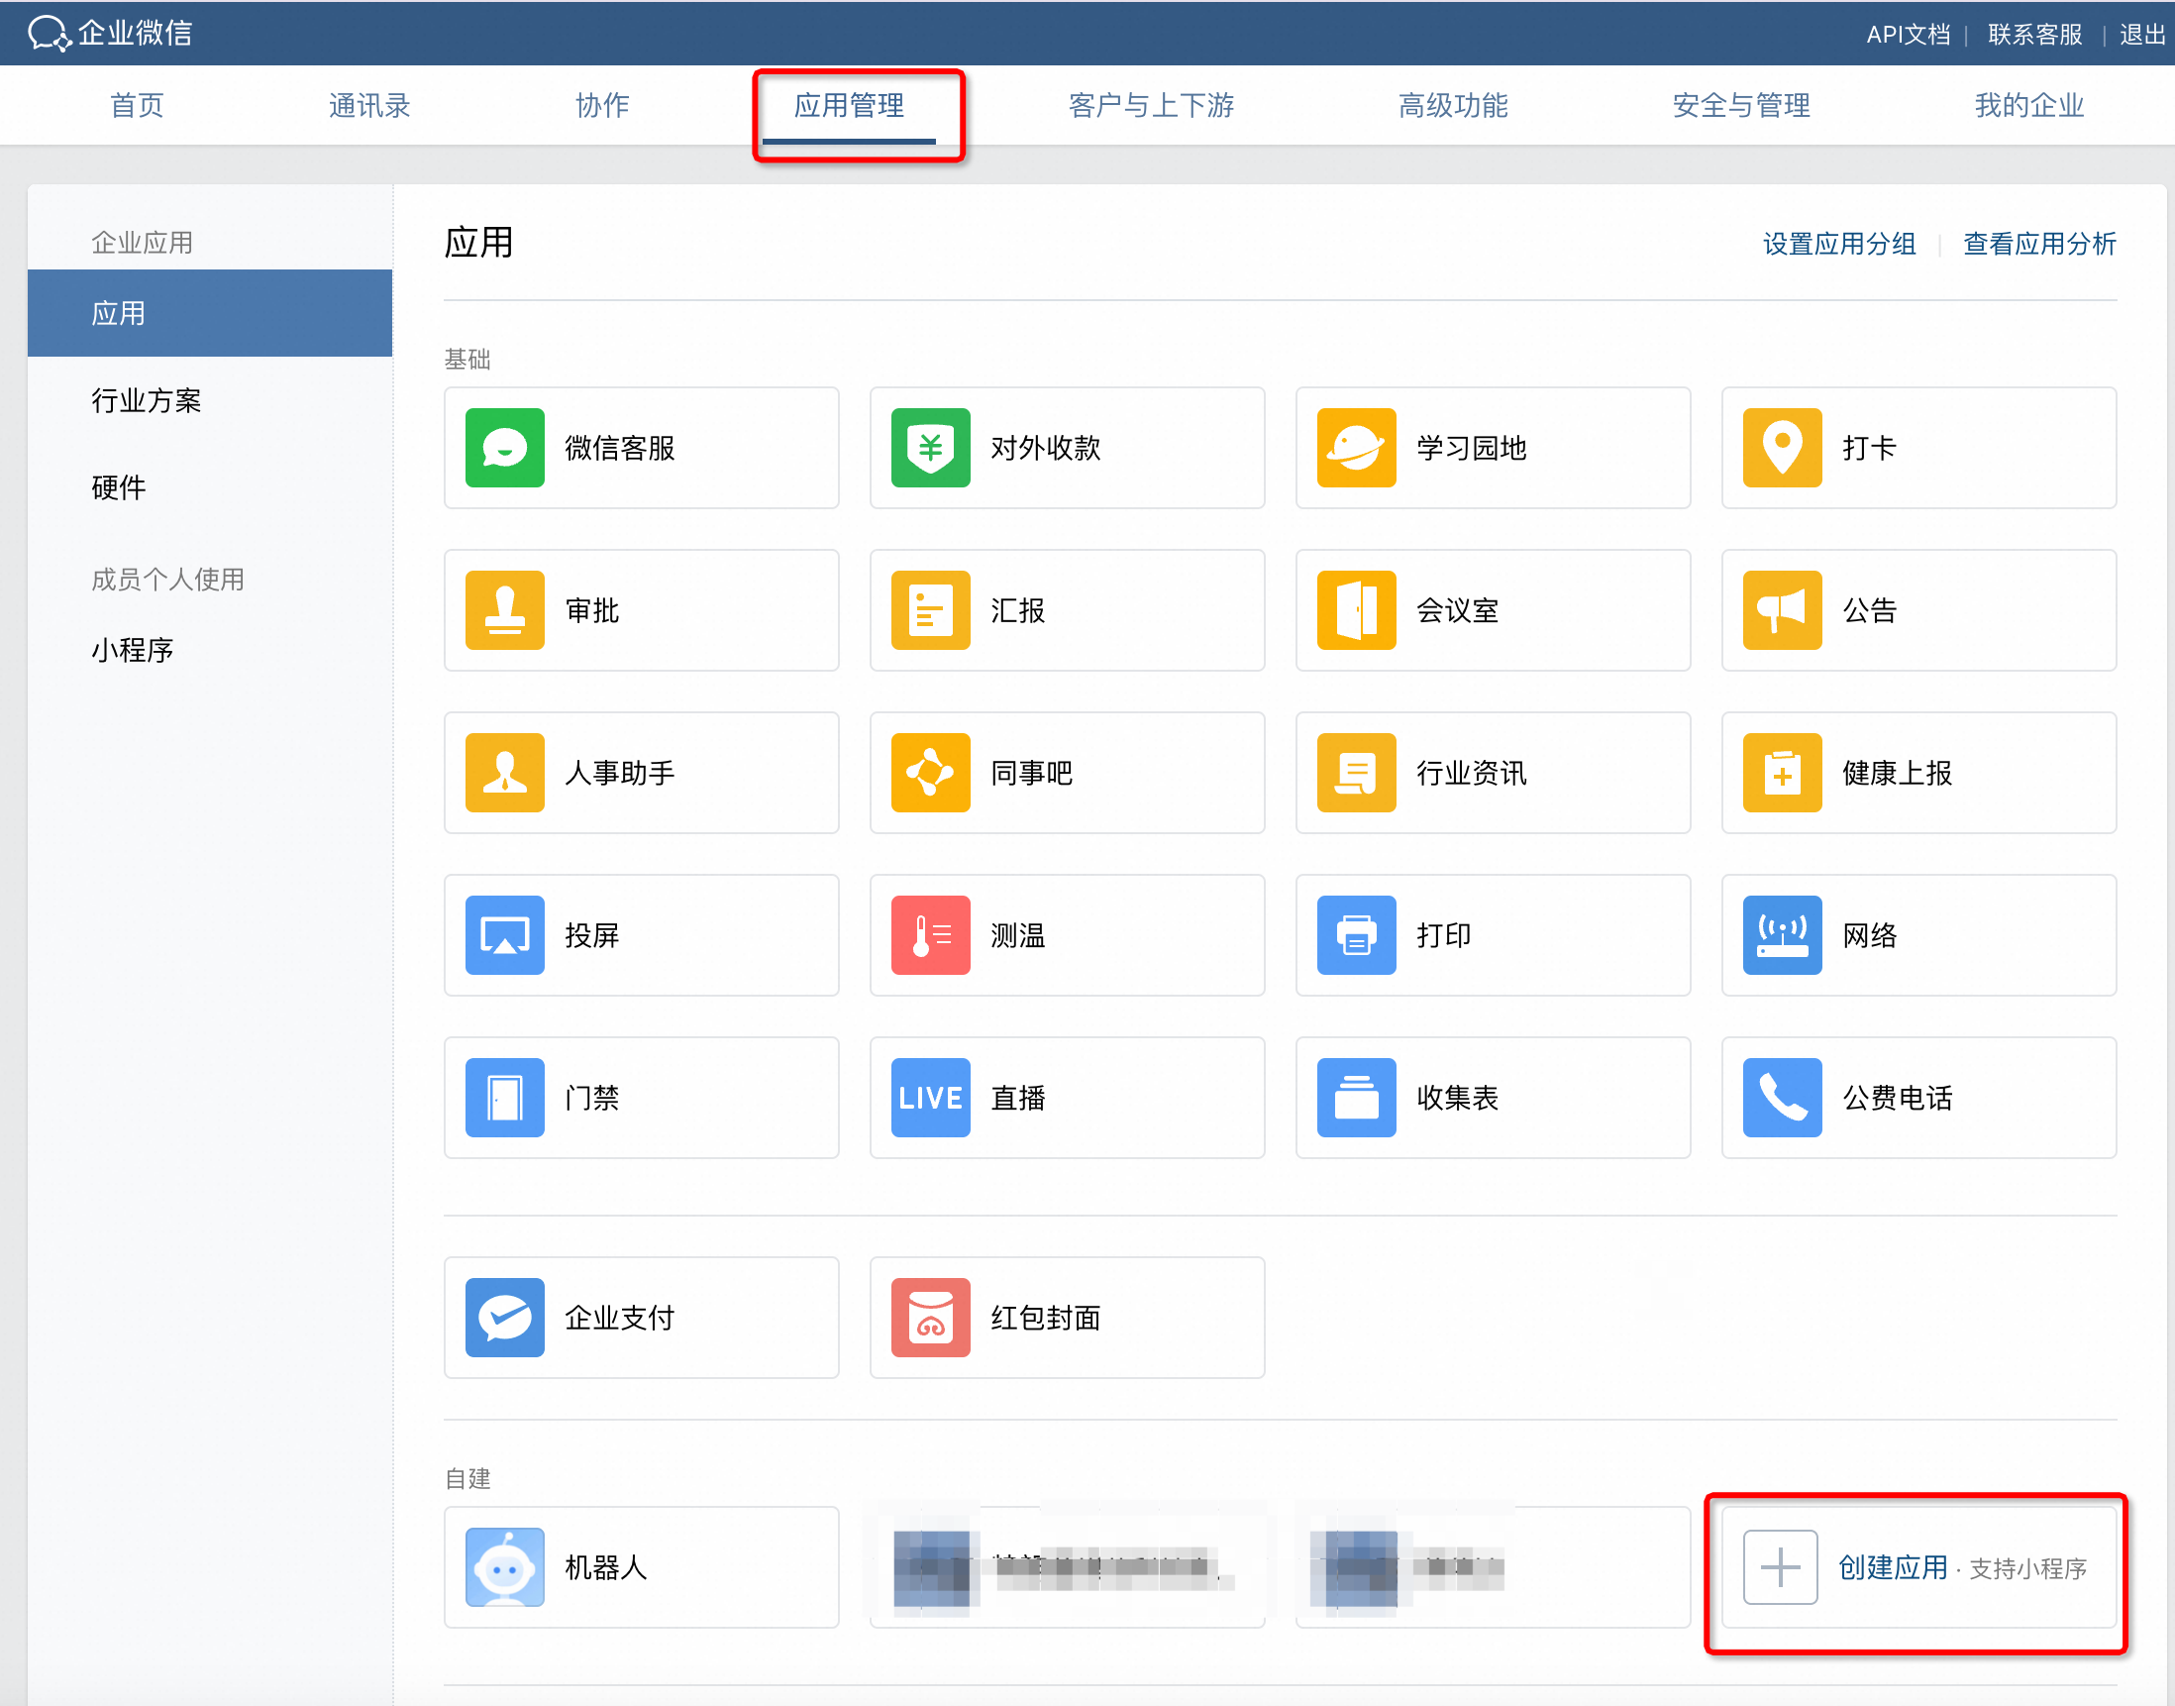
Task: Switch to the 高级功能 tab
Action: point(1453,105)
